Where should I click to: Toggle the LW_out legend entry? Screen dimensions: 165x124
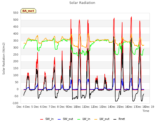(102, 119)
